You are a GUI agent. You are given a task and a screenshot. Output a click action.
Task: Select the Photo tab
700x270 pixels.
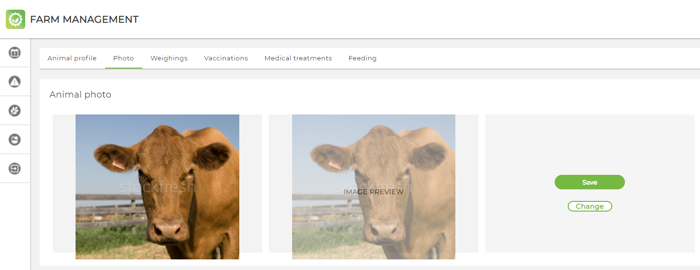[x=124, y=58]
